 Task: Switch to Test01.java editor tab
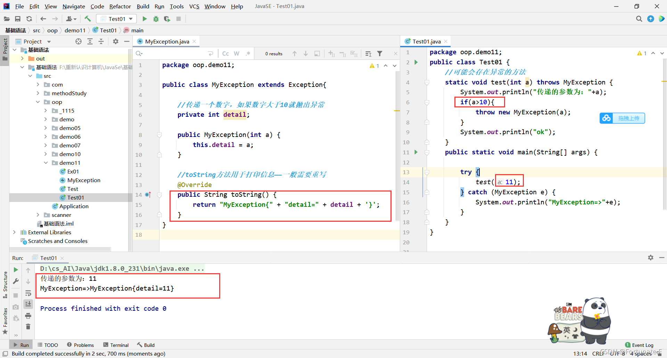(x=427, y=41)
